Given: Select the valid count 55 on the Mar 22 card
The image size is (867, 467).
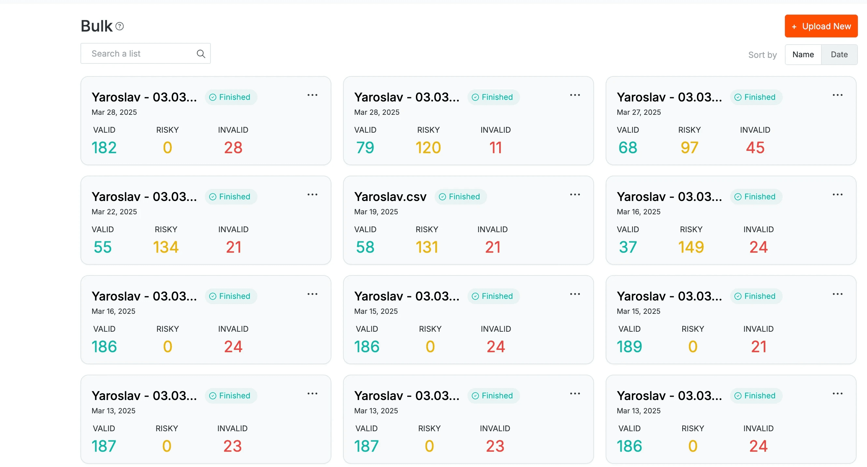Looking at the screenshot, I should (x=102, y=247).
